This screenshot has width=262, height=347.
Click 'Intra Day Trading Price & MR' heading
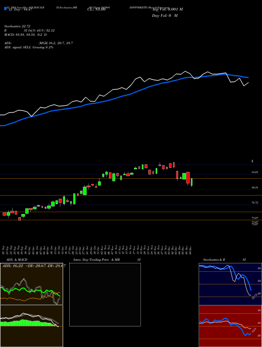[96, 260]
